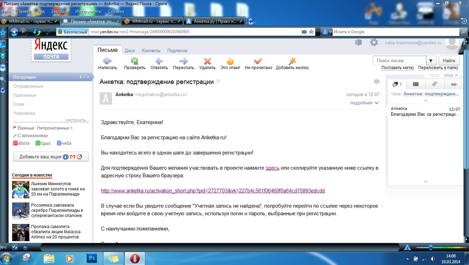Bookmark page with the address bar star
469x265 pixels.
pyautogui.click(x=311, y=32)
